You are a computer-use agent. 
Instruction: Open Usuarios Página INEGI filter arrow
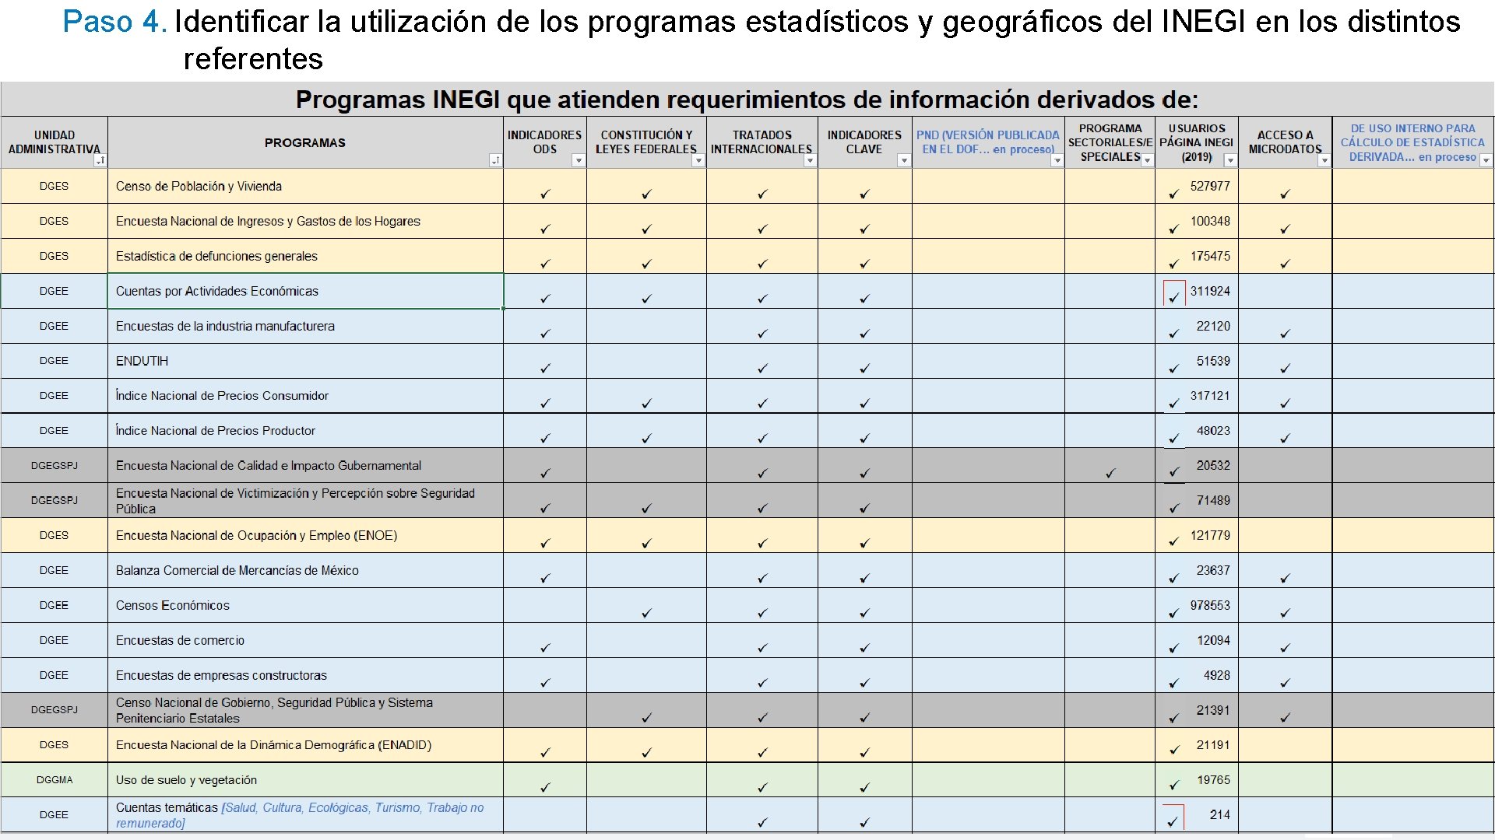tap(1230, 160)
